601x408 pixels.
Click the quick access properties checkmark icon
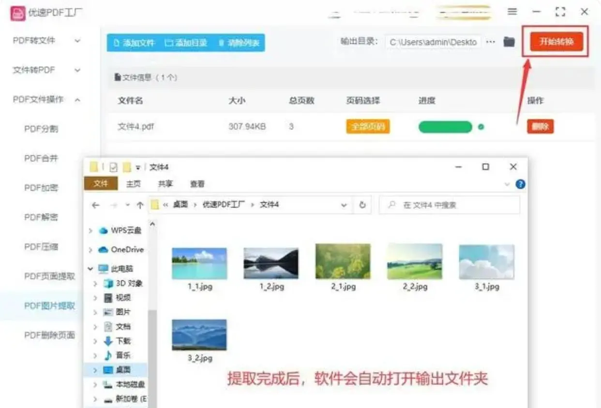pyautogui.click(x=114, y=167)
